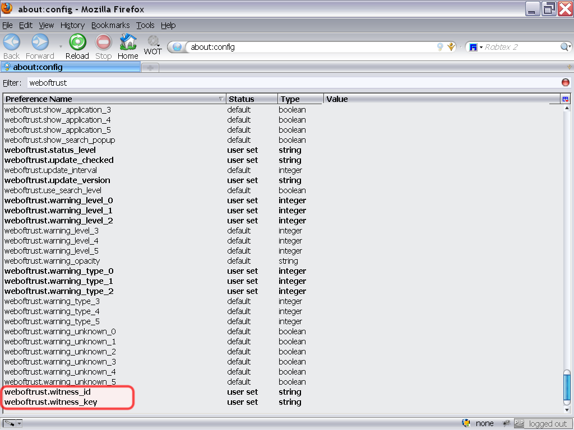
Task: Select the weboftrust.warning_type_2 row
Action: 283,291
